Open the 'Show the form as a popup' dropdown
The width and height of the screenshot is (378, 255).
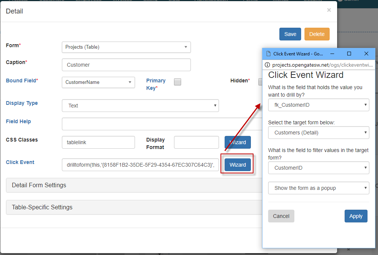318,188
